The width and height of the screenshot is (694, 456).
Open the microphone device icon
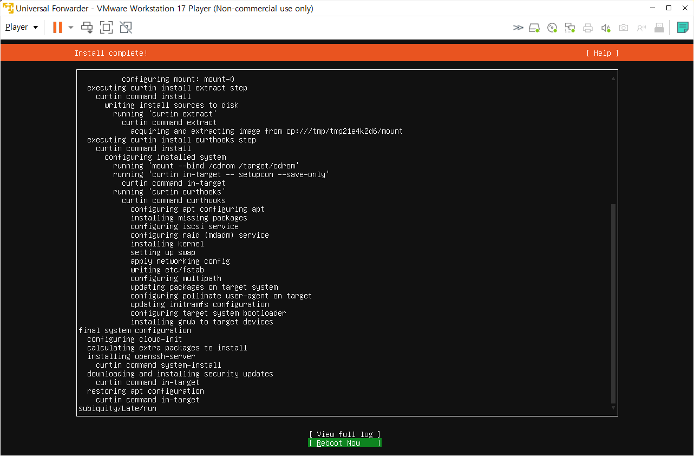pyautogui.click(x=641, y=28)
